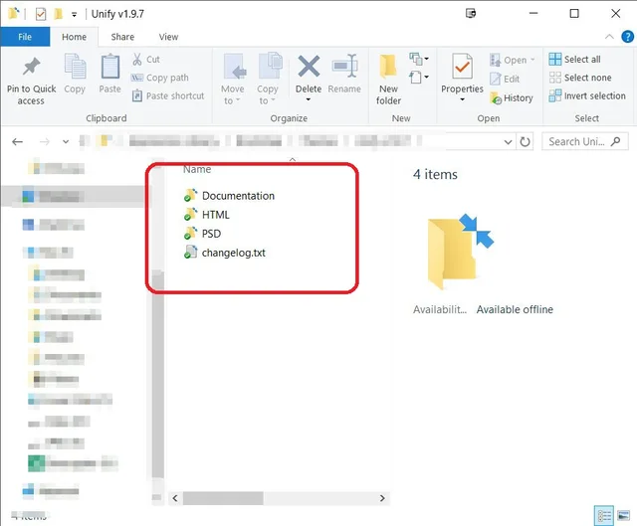This screenshot has width=637, height=526.
Task: Open the Delete dropdown arrow
Action: click(309, 99)
